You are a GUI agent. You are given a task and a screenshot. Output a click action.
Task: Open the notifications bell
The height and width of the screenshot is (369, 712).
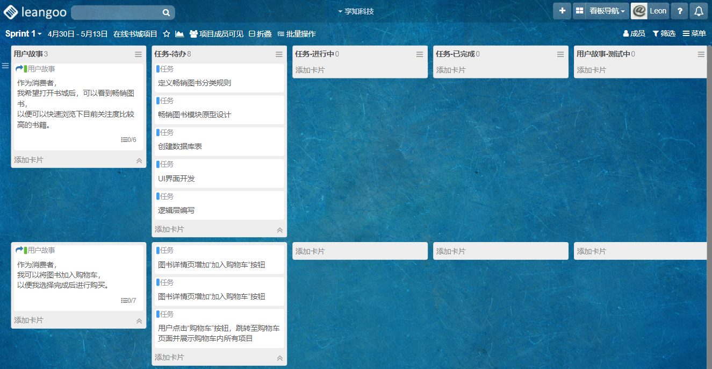698,11
